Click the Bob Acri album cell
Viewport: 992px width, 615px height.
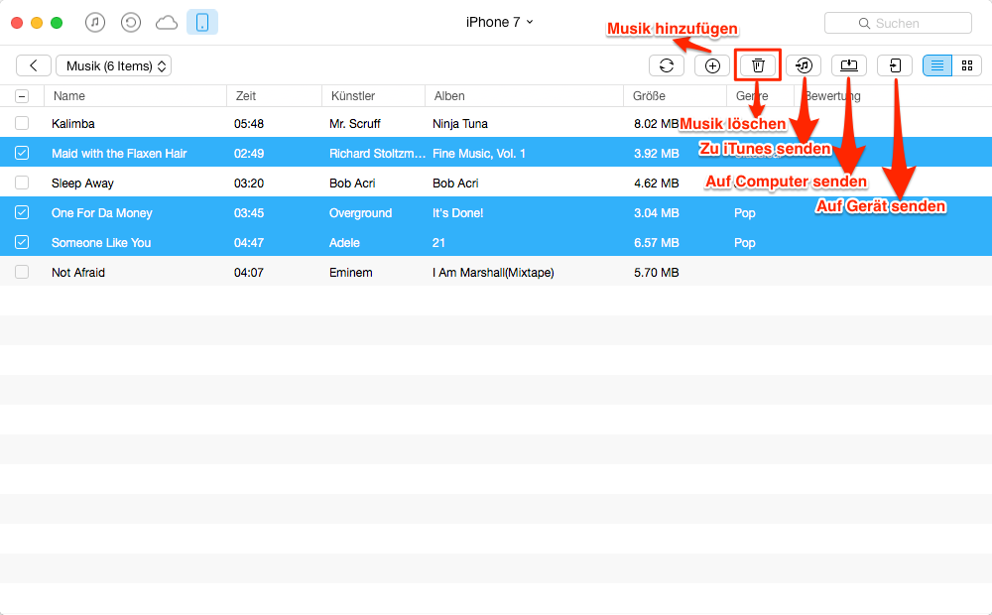(x=455, y=184)
